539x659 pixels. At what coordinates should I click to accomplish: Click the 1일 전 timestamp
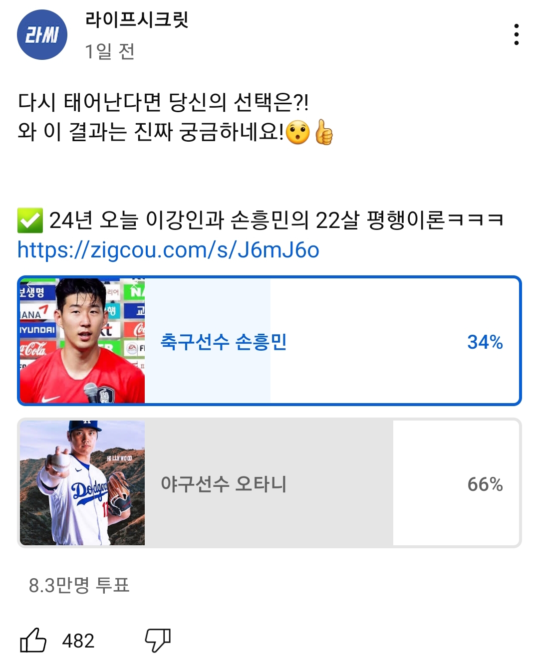[110, 51]
